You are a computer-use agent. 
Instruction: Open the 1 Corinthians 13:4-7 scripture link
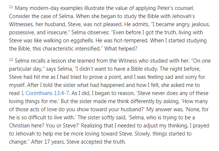[45, 93]
